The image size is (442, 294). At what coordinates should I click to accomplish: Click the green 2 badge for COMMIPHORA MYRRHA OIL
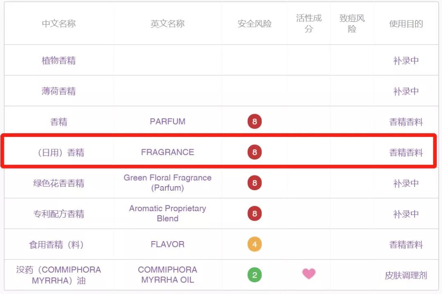255,275
